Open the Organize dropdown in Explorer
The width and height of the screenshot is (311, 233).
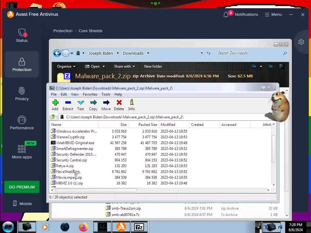pyautogui.click(x=66, y=66)
